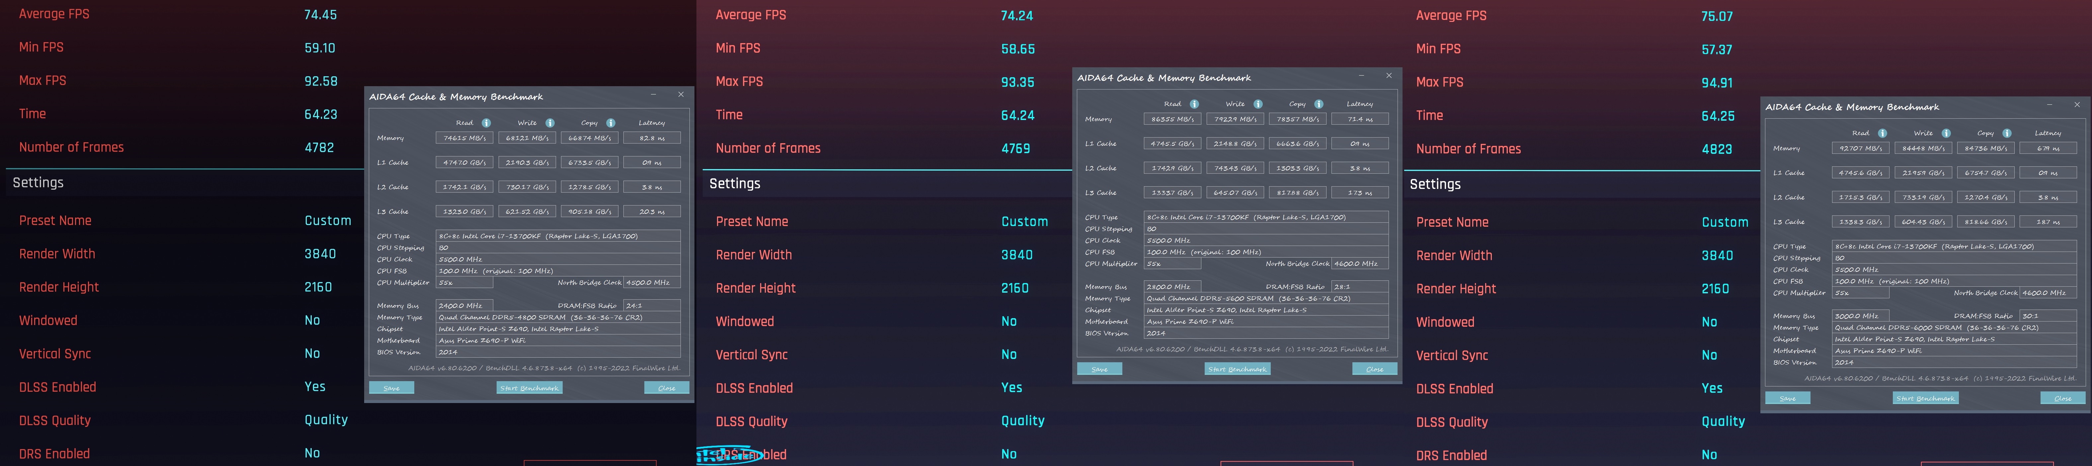
Task: Select memory copy field showing 78357 MB/s
Action: [1298, 118]
